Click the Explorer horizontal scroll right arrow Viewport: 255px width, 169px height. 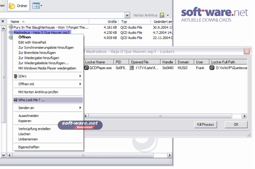(x=170, y=155)
